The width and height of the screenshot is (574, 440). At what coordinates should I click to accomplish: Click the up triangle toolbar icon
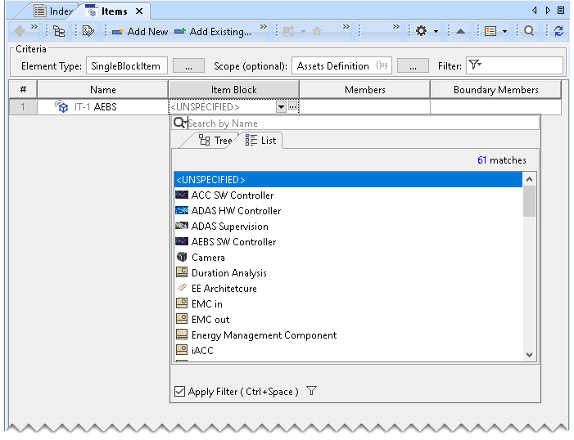(x=460, y=31)
